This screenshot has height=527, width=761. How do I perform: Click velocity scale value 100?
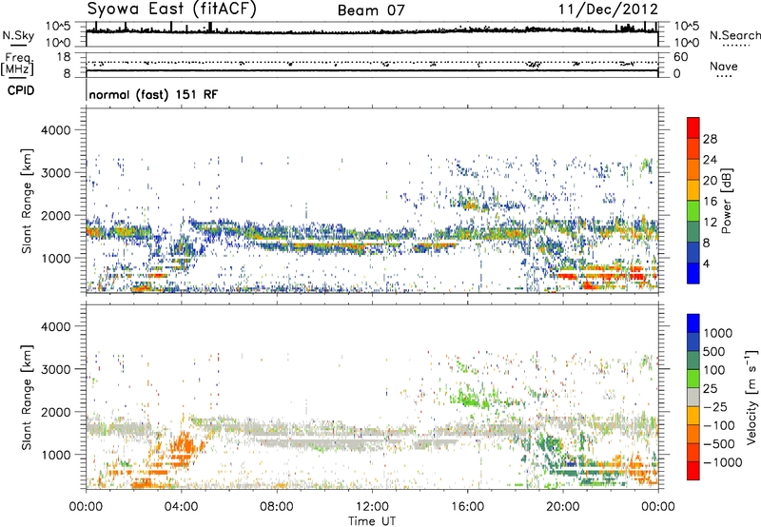pyautogui.click(x=714, y=370)
